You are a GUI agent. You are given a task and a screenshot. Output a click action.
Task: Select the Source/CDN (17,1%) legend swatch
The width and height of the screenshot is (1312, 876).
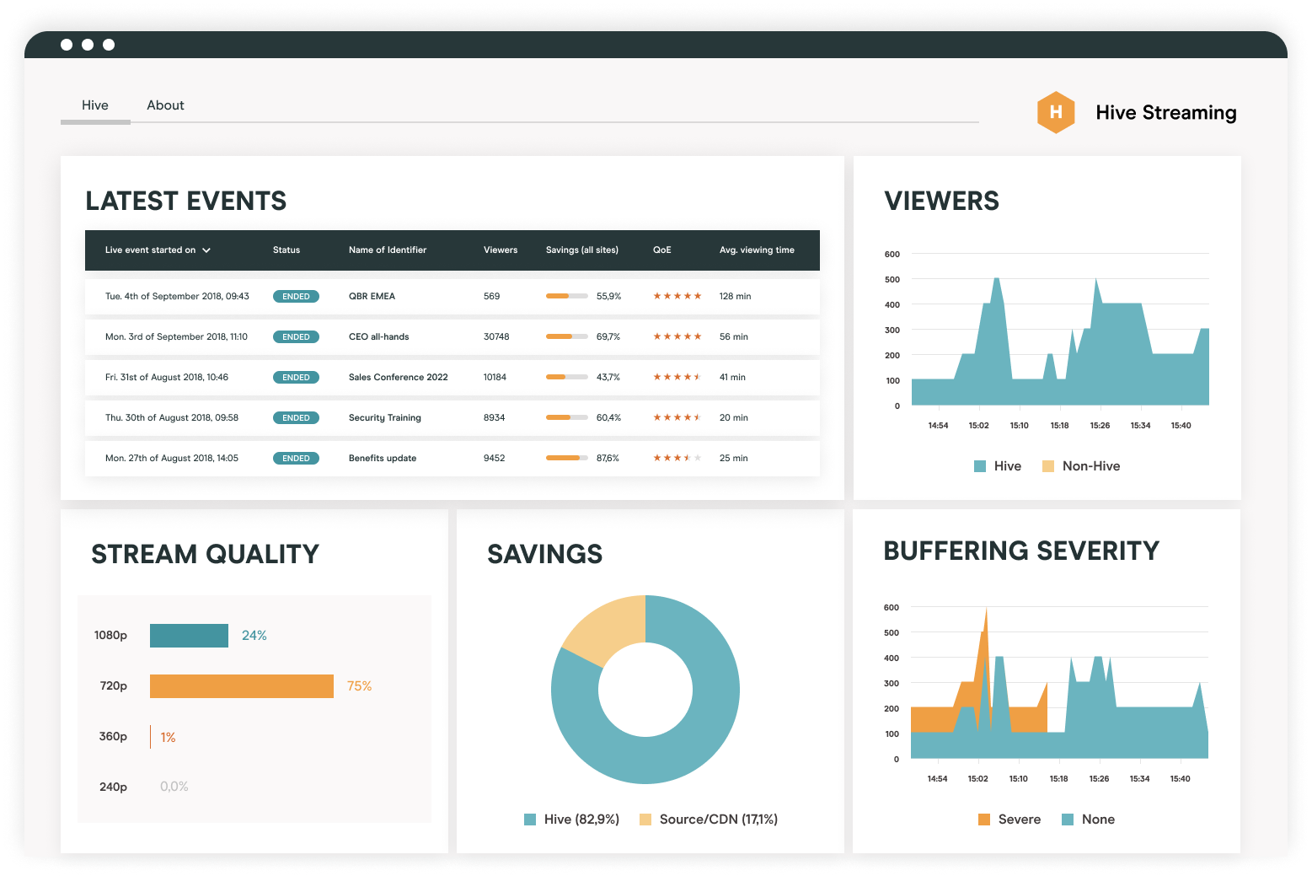(645, 819)
